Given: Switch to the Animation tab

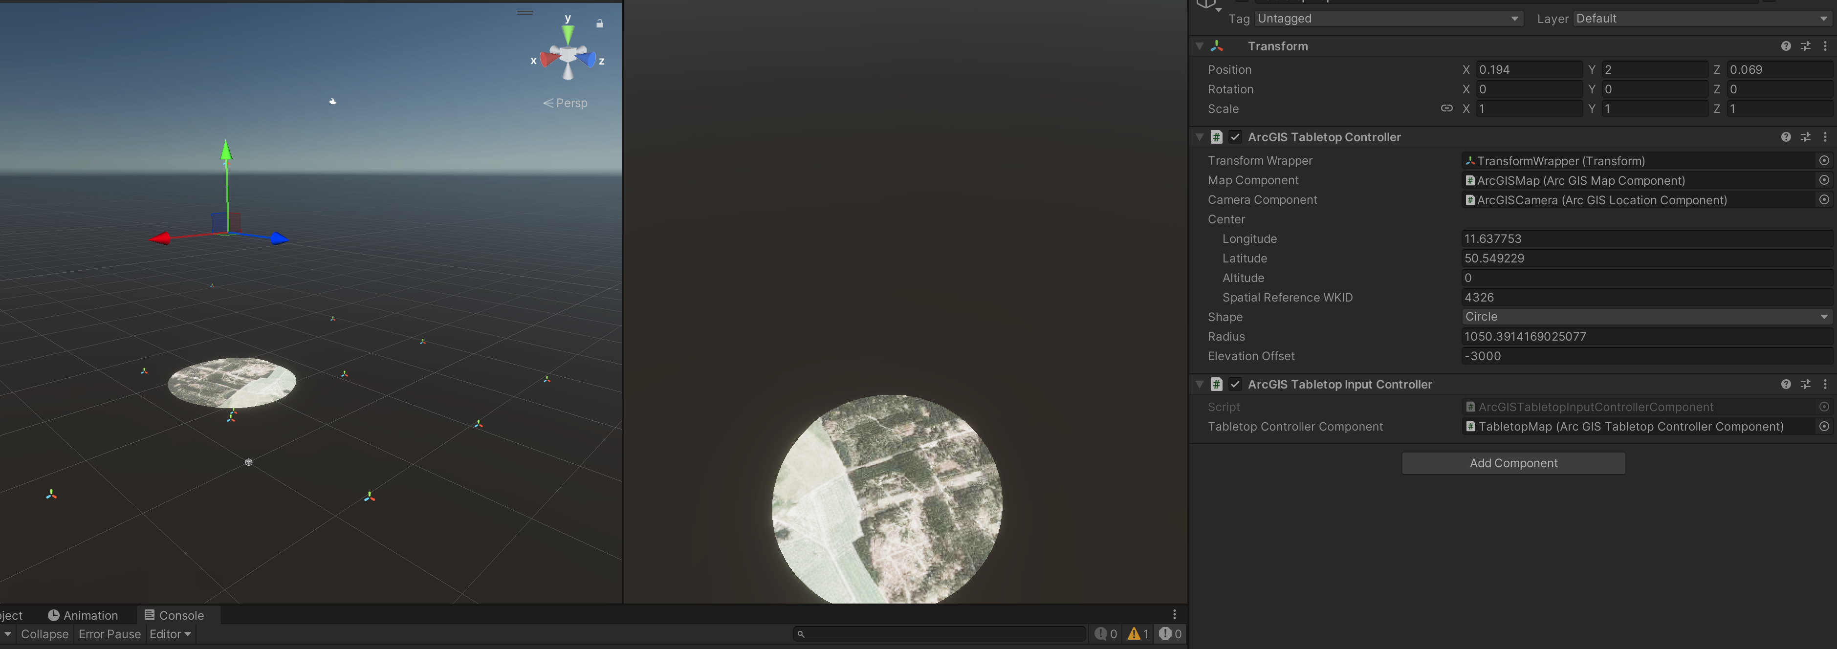Looking at the screenshot, I should pyautogui.click(x=83, y=615).
